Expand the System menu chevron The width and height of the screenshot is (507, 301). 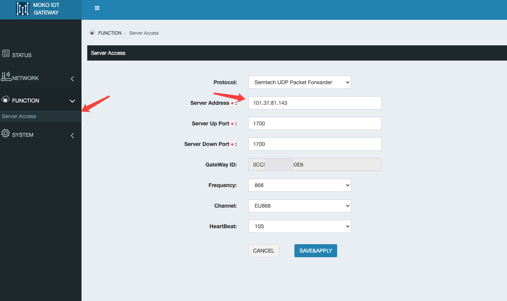[72, 136]
